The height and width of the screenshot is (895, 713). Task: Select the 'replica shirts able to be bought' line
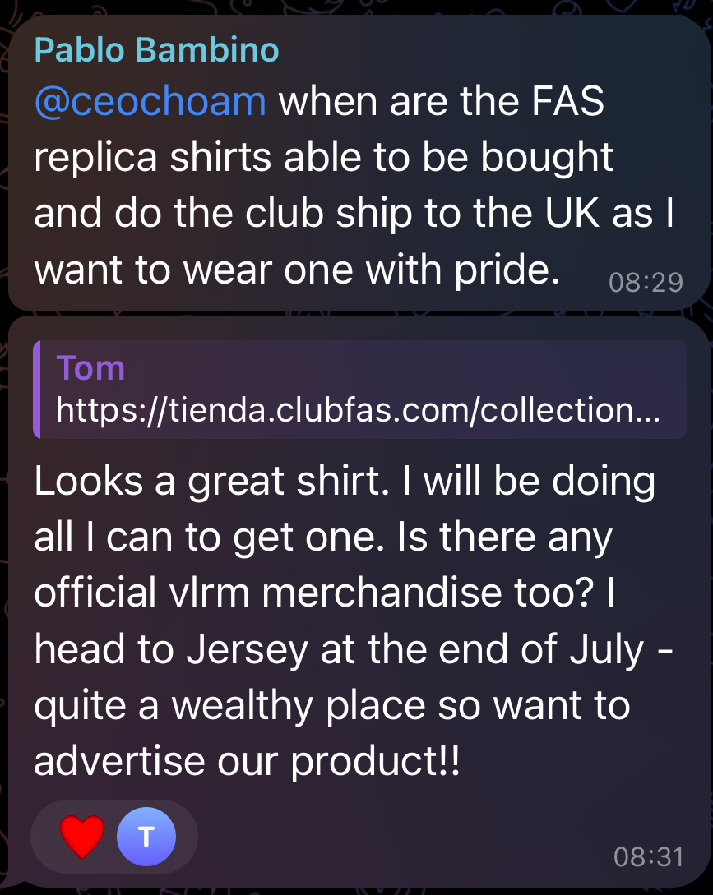tap(323, 157)
